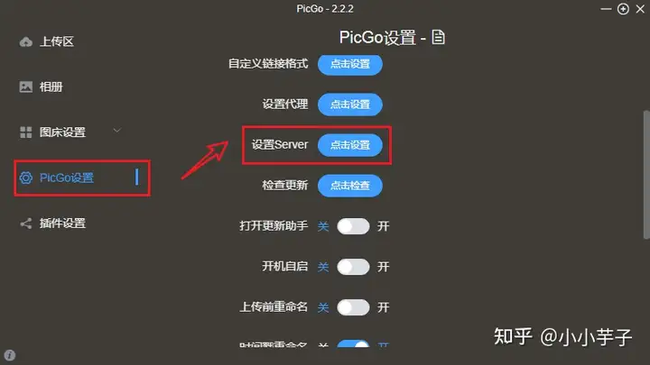Click the album picture icon beside 相册
Image resolution: width=650 pixels, height=365 pixels.
25,87
